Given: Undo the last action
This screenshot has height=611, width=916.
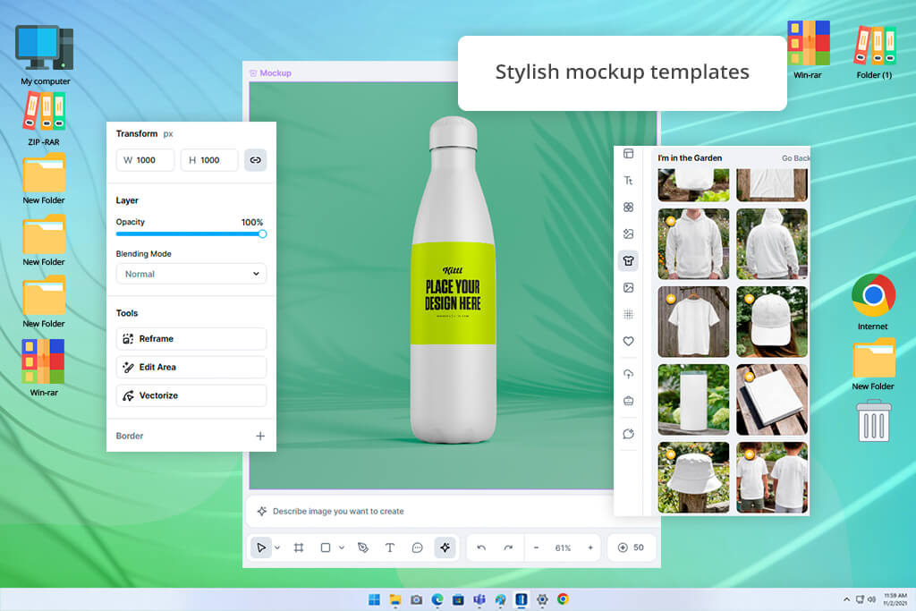Looking at the screenshot, I should click(x=481, y=547).
